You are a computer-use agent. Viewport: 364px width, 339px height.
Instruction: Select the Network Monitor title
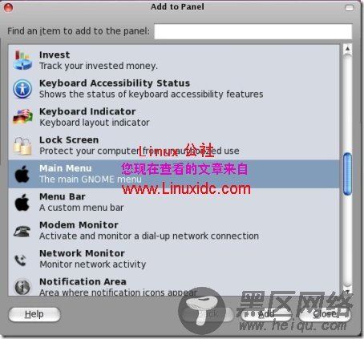pyautogui.click(x=82, y=253)
